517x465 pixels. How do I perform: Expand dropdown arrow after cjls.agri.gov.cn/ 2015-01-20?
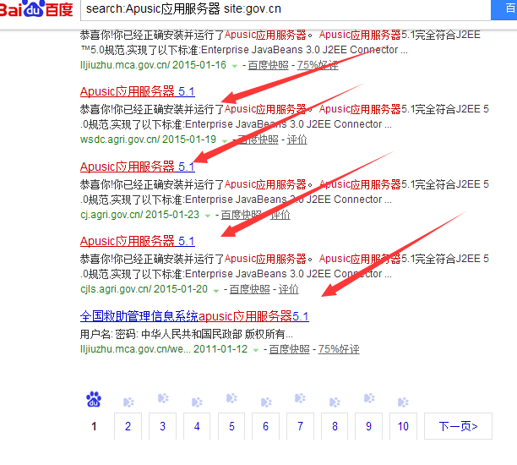click(216, 291)
